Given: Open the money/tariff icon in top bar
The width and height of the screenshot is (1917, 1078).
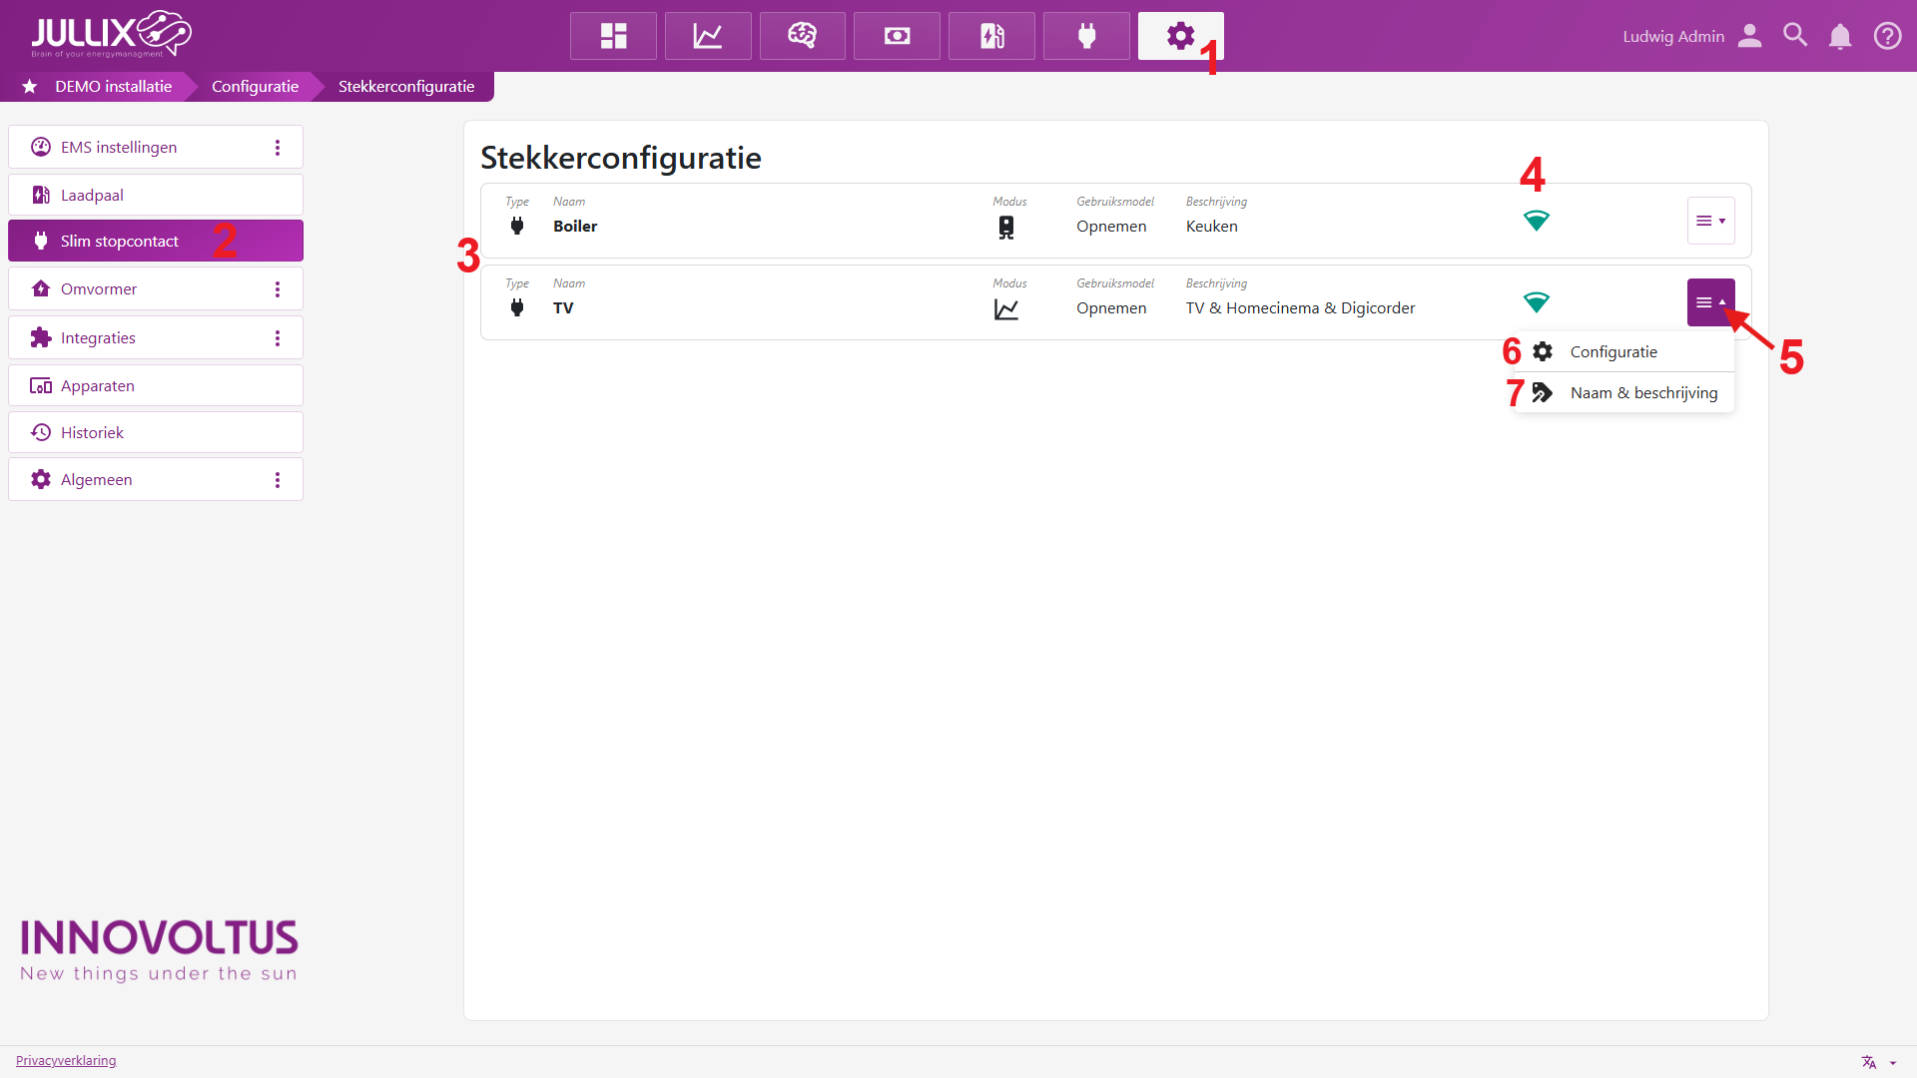Looking at the screenshot, I should [897, 36].
